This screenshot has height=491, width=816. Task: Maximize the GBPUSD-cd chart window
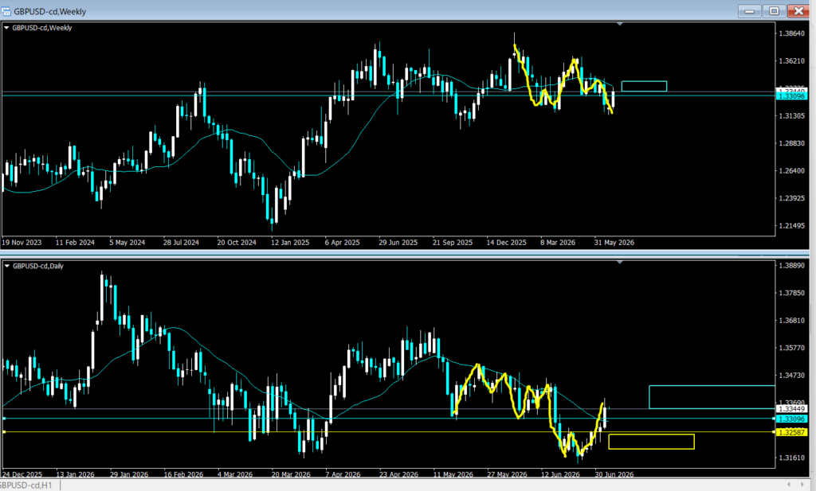pyautogui.click(x=775, y=11)
